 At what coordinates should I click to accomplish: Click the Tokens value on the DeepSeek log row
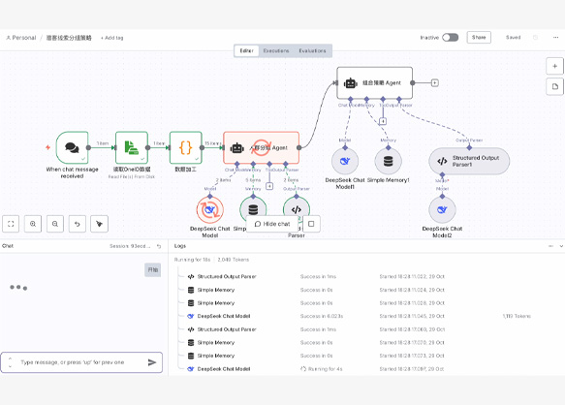[517, 316]
